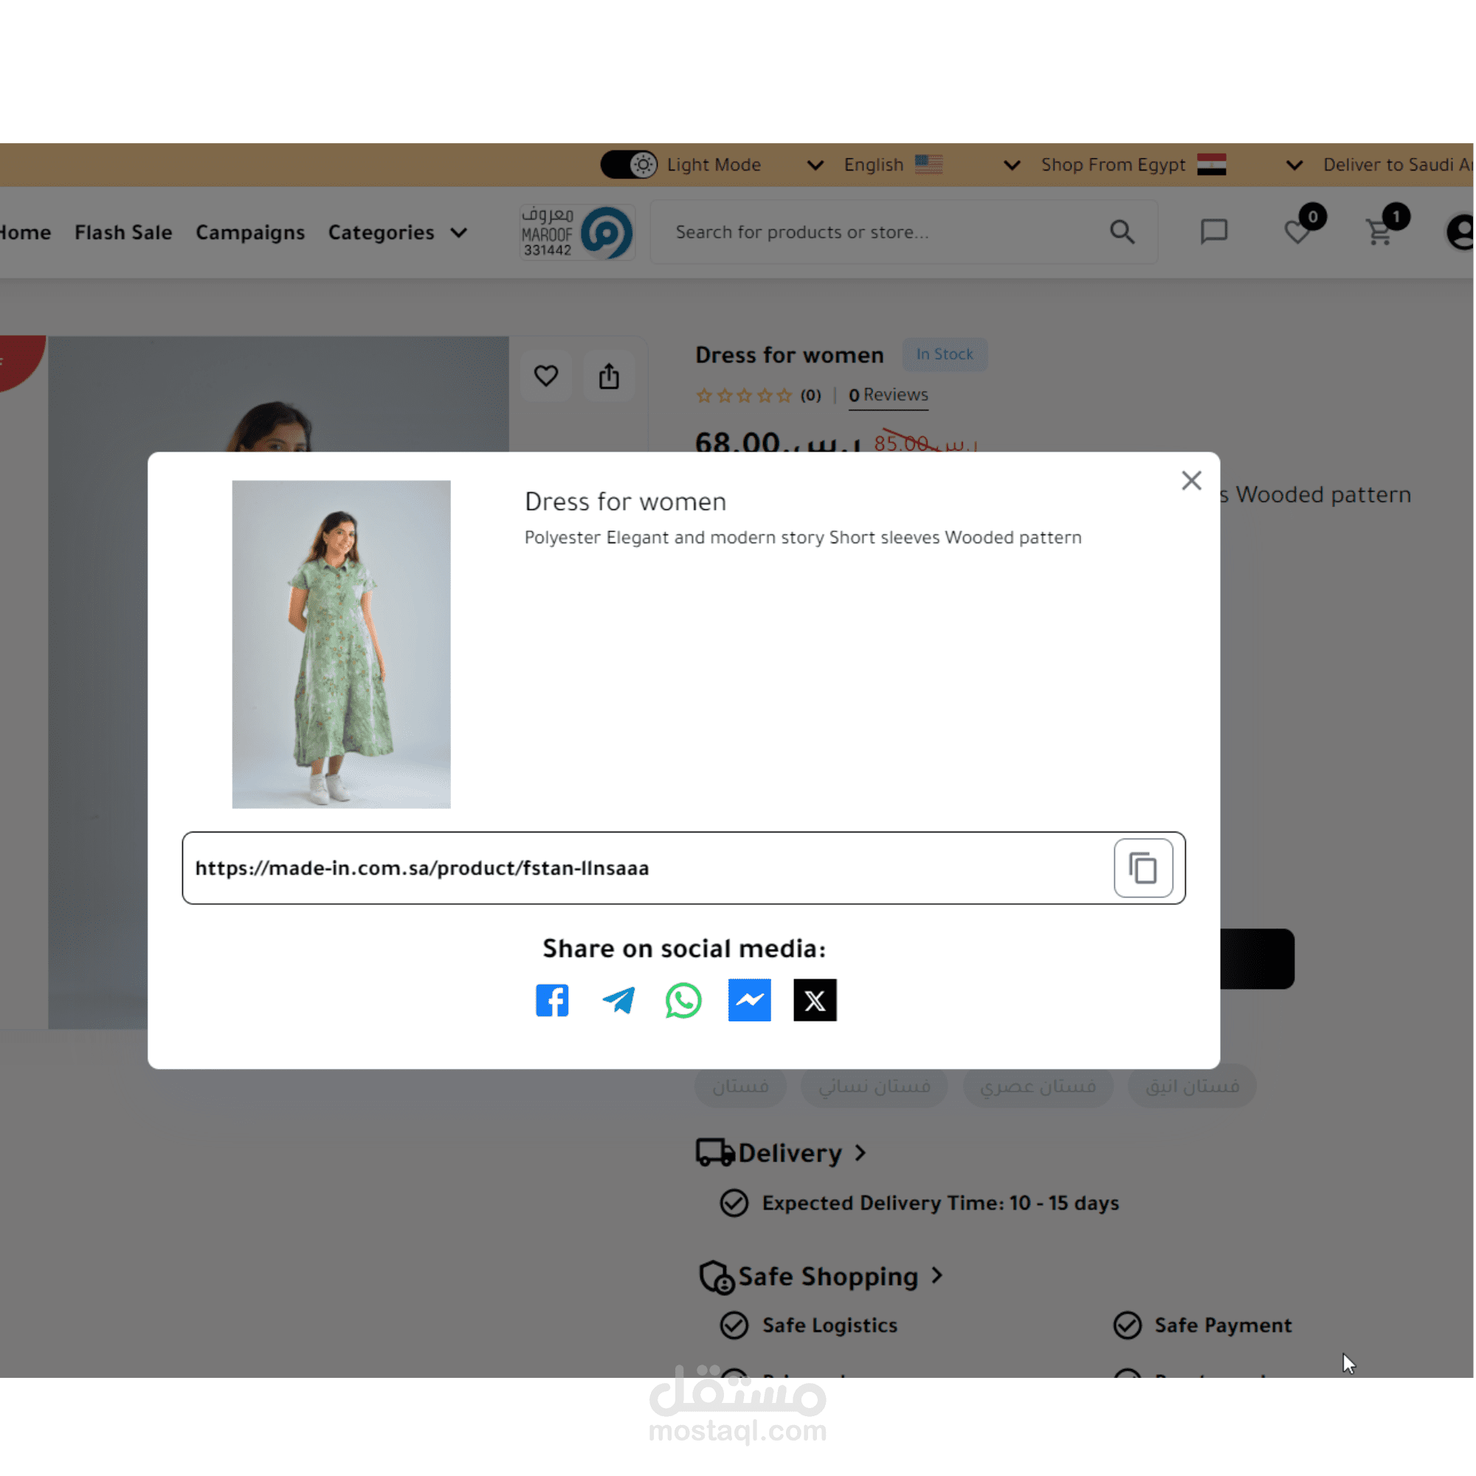1476x1476 pixels.
Task: Open the chat messages icon
Action: 1213,232
